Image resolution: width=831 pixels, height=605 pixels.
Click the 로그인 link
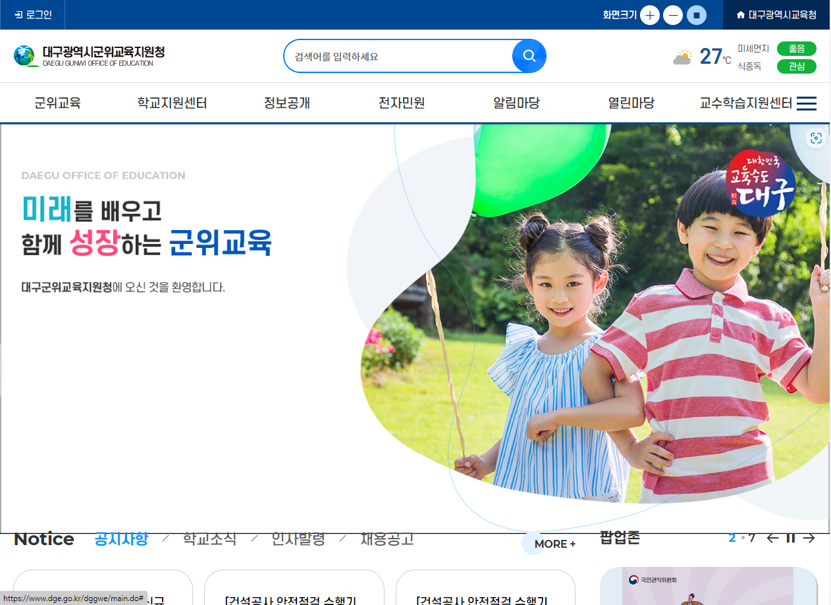coord(33,14)
